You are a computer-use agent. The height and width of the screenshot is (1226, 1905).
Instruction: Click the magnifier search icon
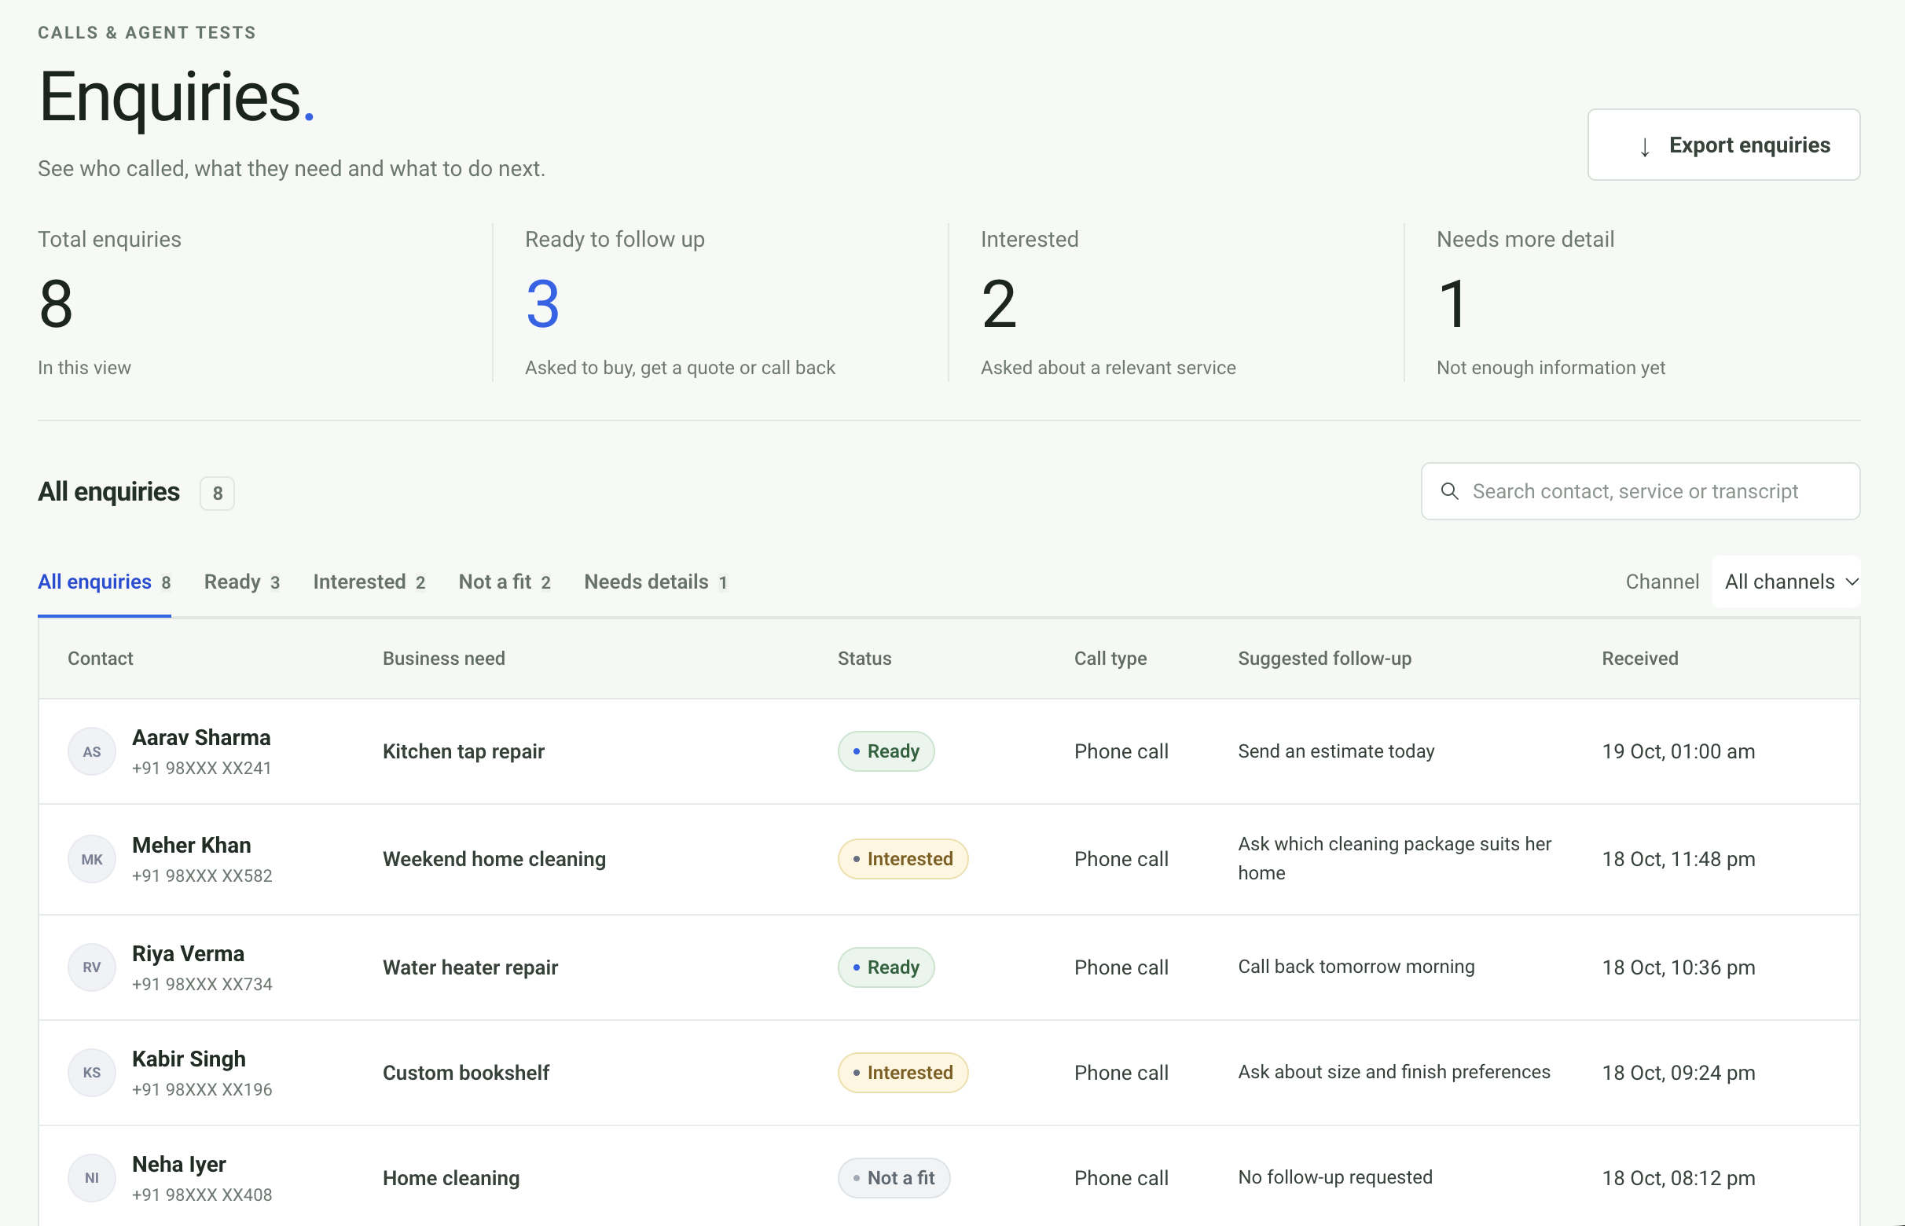pos(1450,491)
